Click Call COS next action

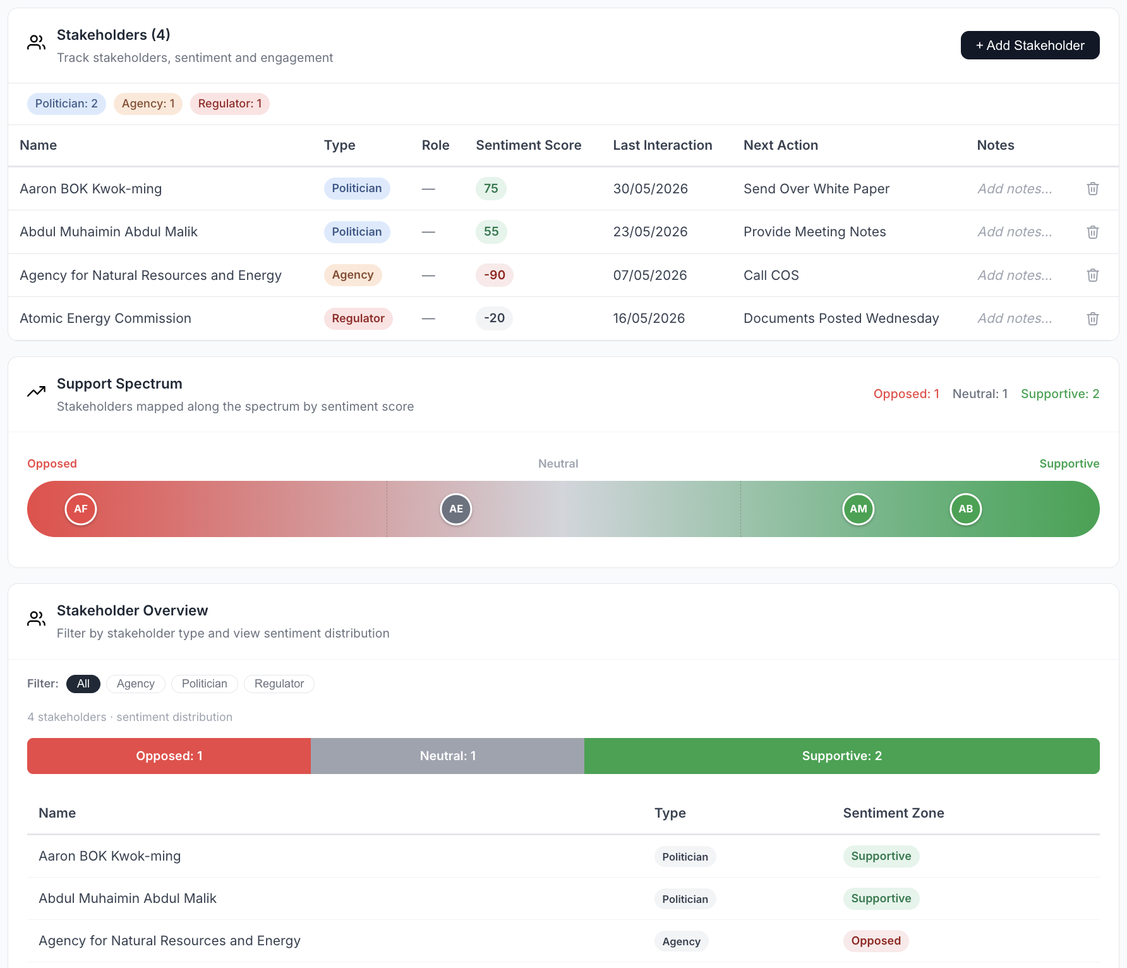[x=771, y=275]
